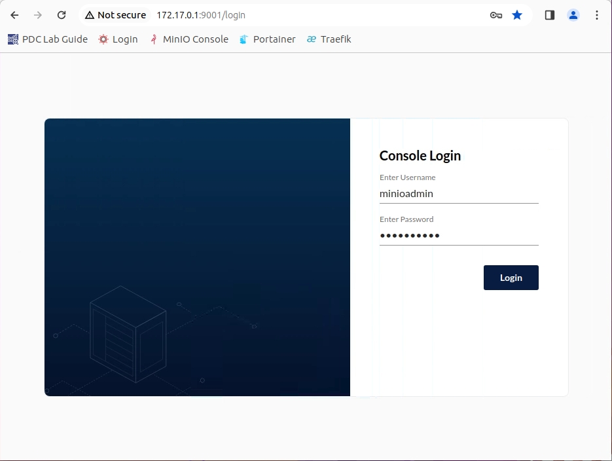Open the Portainer bookmark
The width and height of the screenshot is (612, 461).
tap(268, 39)
